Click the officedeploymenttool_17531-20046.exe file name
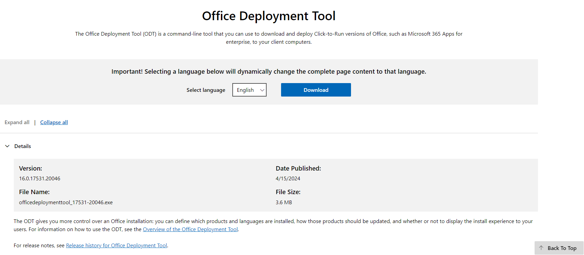 click(66, 203)
